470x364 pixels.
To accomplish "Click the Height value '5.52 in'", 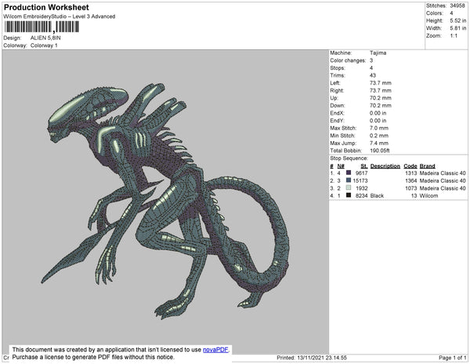I will (x=457, y=20).
